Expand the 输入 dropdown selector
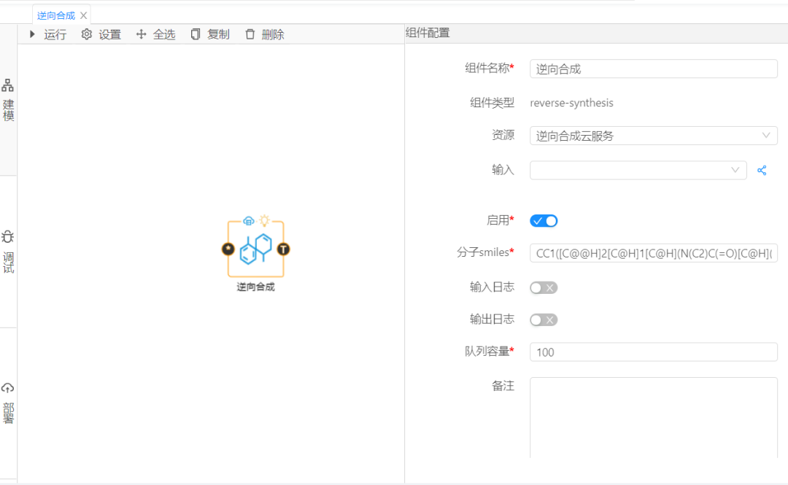The width and height of the screenshot is (788, 485). click(638, 170)
